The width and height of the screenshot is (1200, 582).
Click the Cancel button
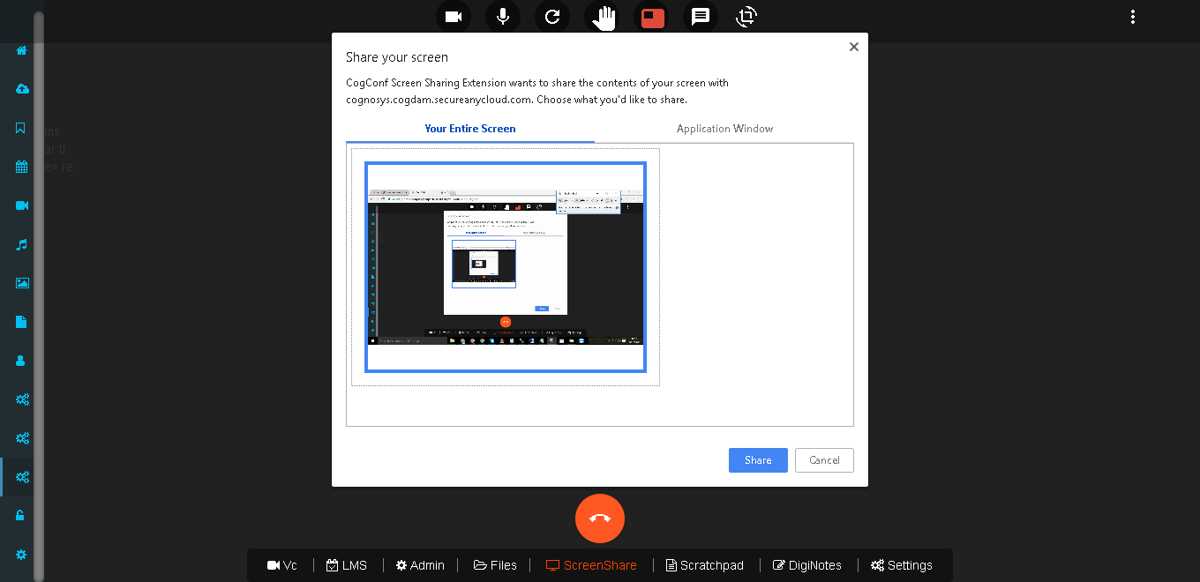[x=824, y=460]
